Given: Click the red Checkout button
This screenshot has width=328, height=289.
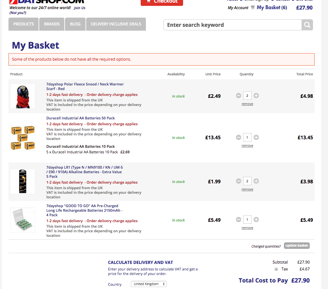Looking at the screenshot, I should click(162, 2).
